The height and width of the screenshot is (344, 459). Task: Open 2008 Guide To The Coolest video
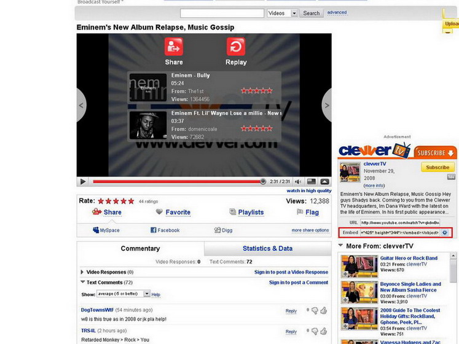pyautogui.click(x=410, y=316)
